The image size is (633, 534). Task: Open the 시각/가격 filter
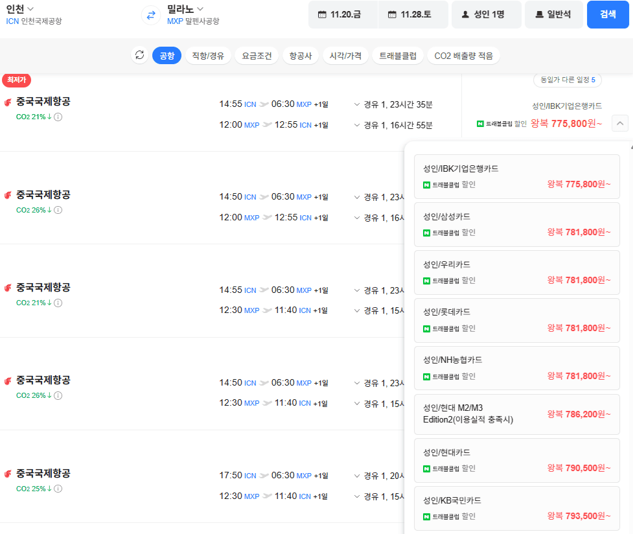click(x=345, y=55)
